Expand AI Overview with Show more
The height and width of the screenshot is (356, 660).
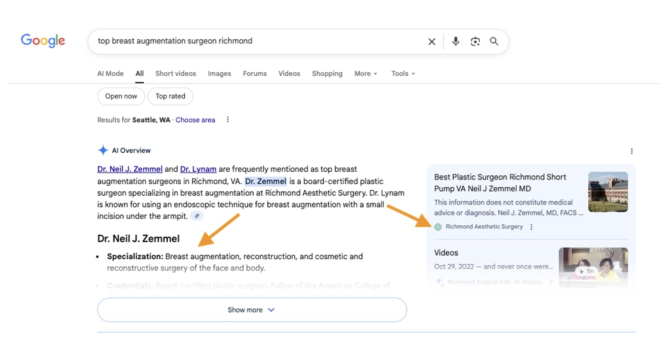tap(252, 310)
